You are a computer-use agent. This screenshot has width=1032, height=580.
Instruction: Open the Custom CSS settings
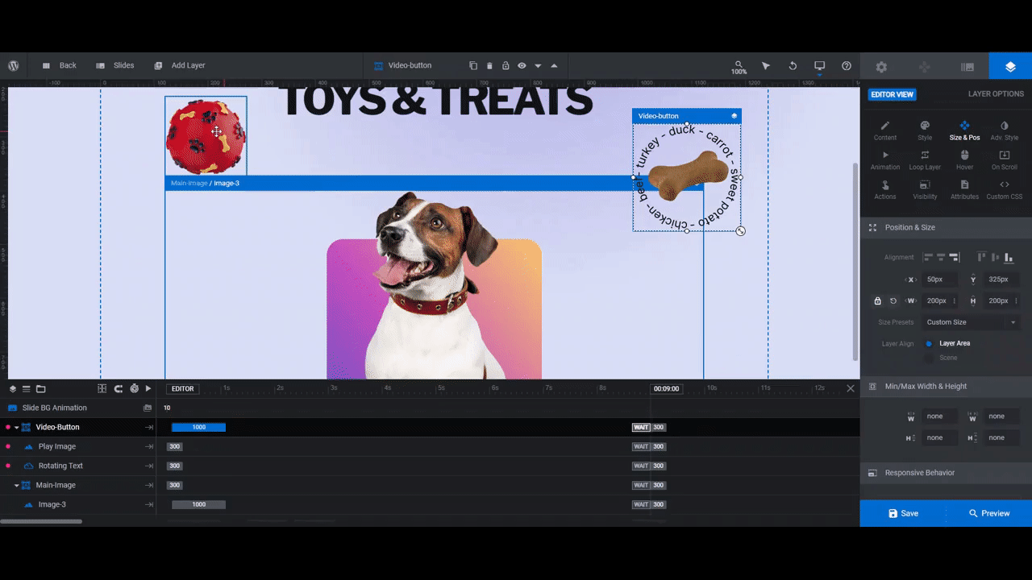(1004, 190)
